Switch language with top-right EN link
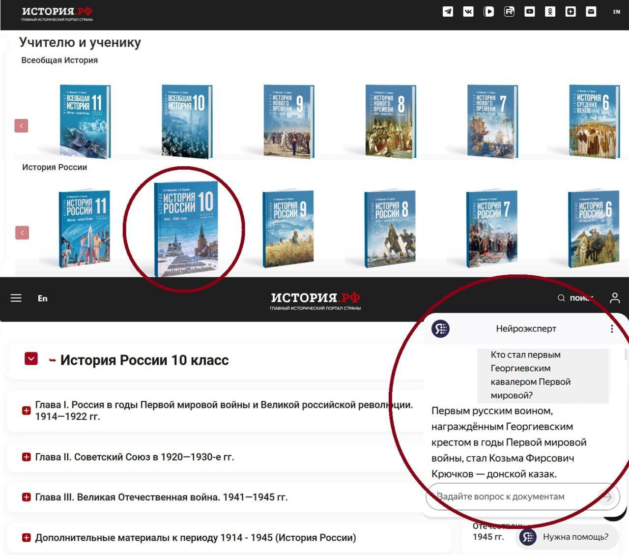The image size is (629, 555). point(617,12)
